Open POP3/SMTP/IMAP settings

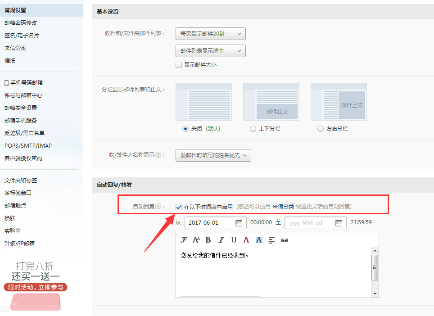pos(28,145)
